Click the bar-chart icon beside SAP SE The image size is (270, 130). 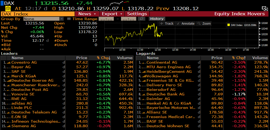(x=9, y=71)
